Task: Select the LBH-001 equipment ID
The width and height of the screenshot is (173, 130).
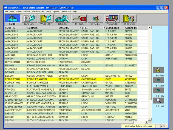Action: tap(9, 117)
